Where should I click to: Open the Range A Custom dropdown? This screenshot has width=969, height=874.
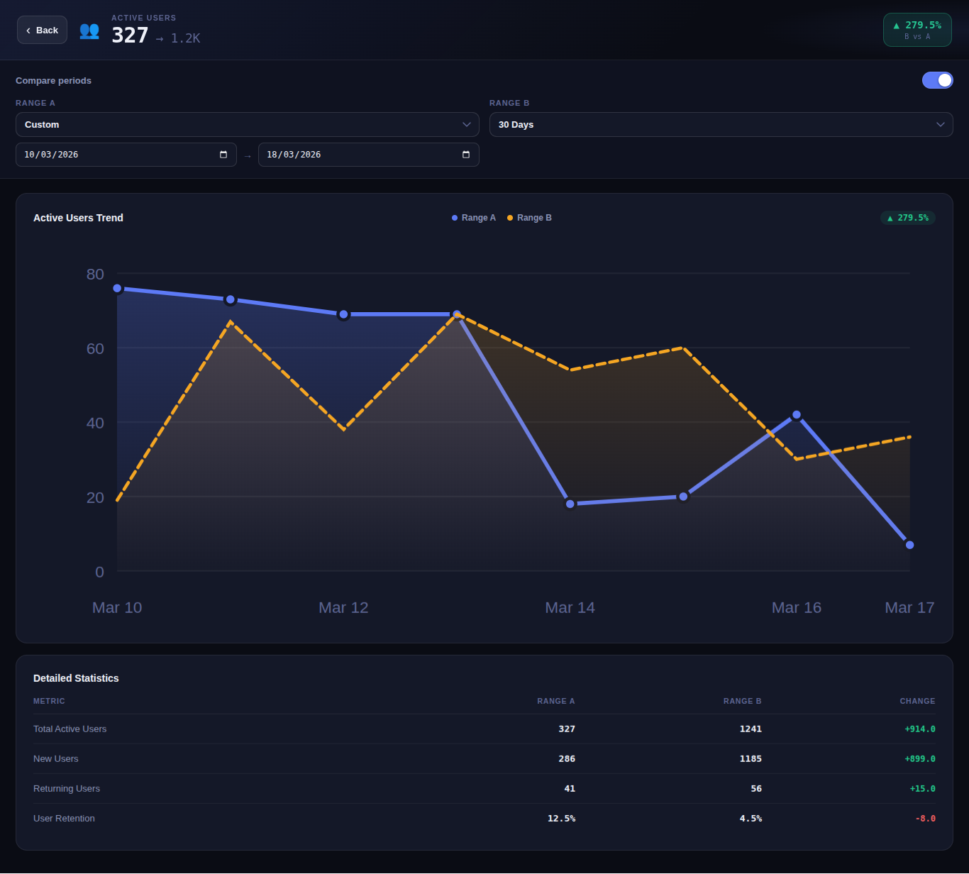point(247,124)
